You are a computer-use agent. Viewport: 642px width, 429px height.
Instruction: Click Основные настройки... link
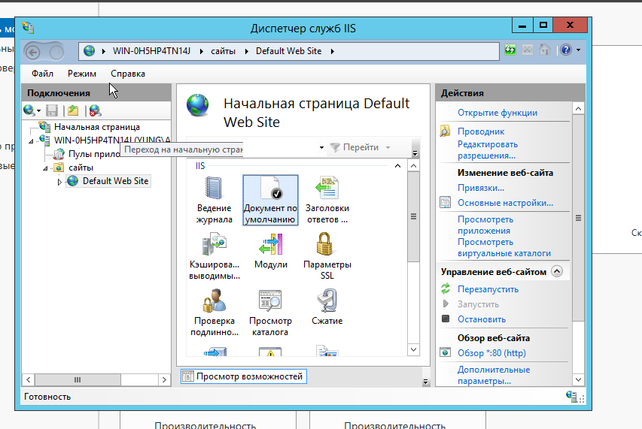(505, 203)
